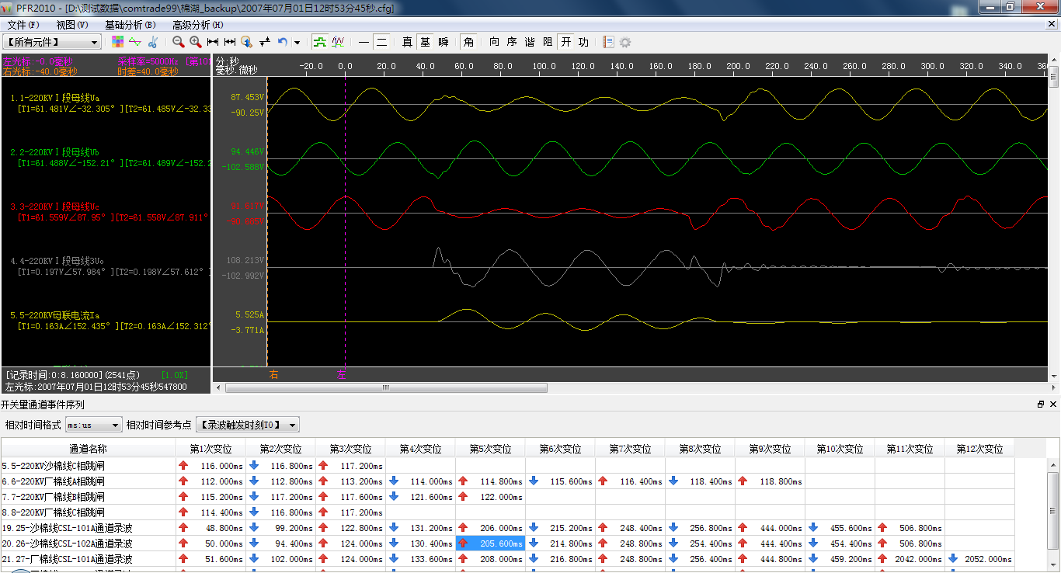Image resolution: width=1061 pixels, height=573 pixels.
Task: Click the vertical amplitude adjust icon
Action: pos(265,42)
